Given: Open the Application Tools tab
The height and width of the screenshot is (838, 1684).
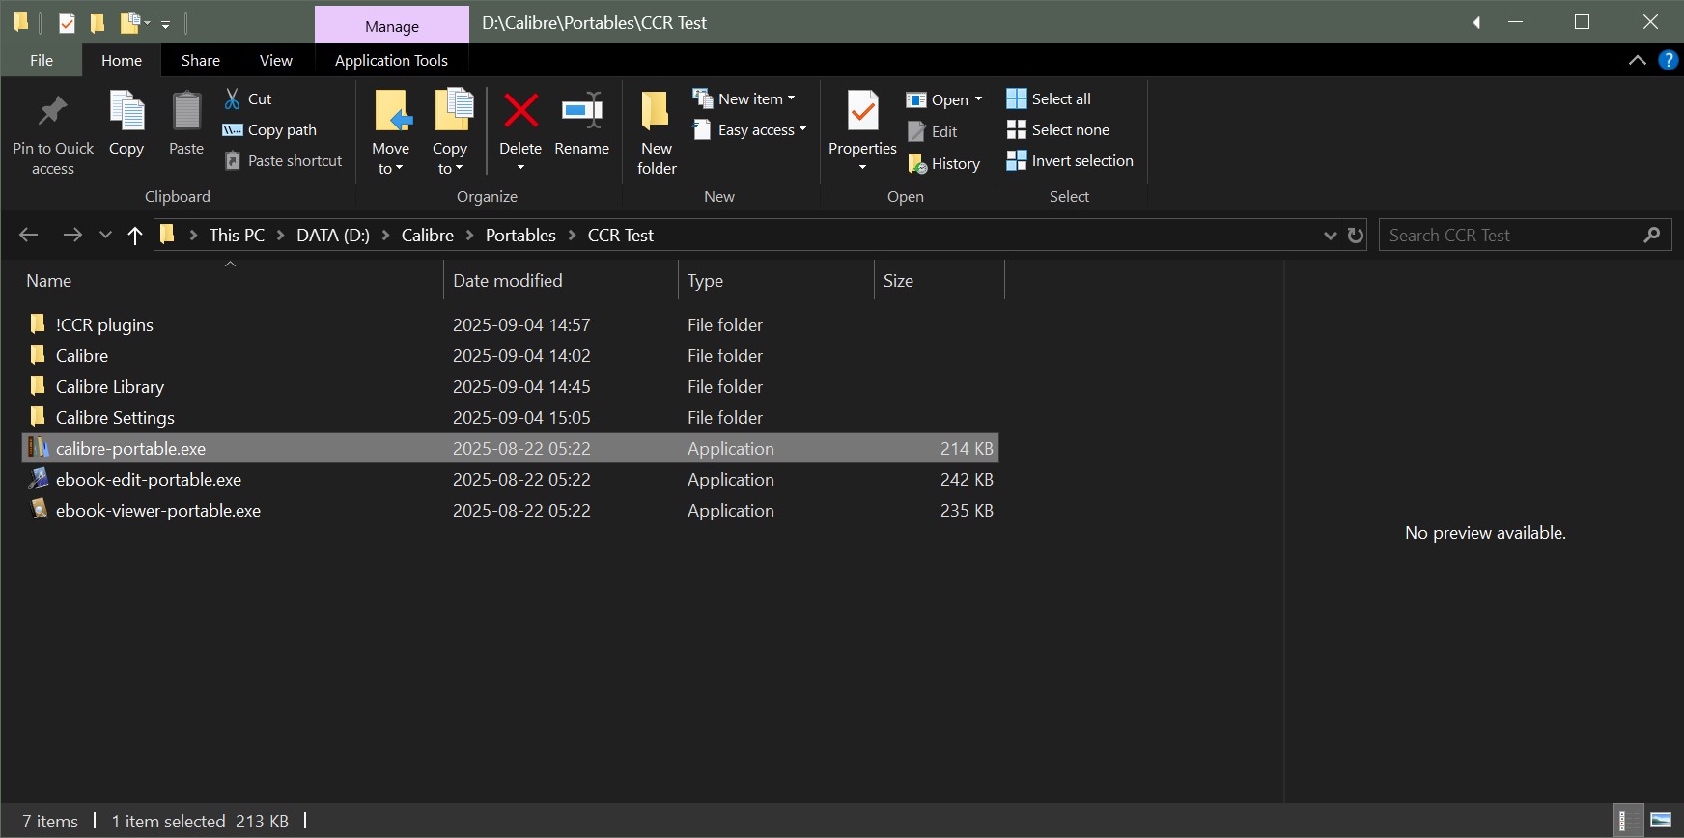Looking at the screenshot, I should coord(391,60).
